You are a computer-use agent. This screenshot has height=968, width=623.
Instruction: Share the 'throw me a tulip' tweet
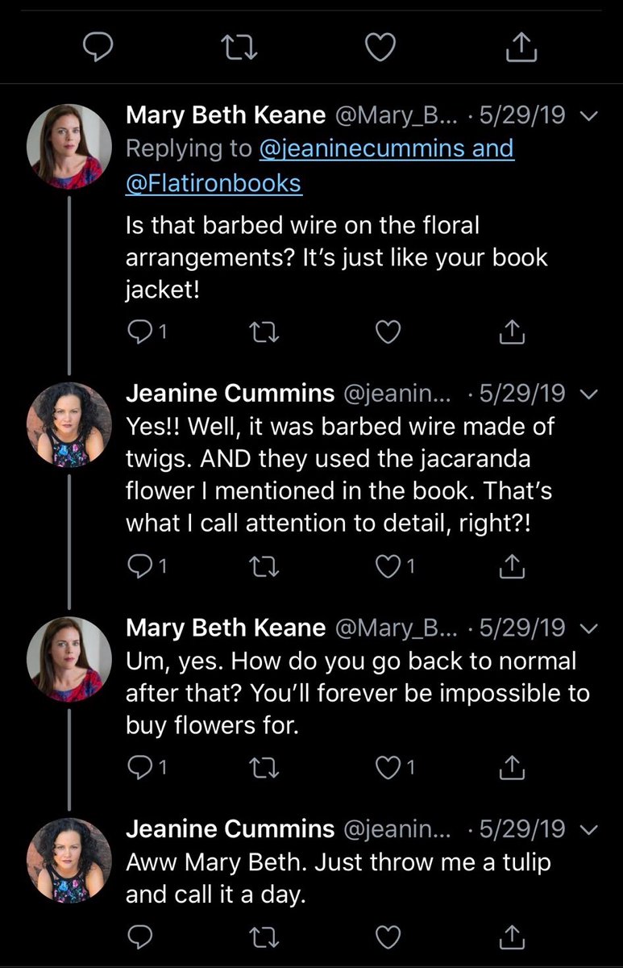(513, 937)
